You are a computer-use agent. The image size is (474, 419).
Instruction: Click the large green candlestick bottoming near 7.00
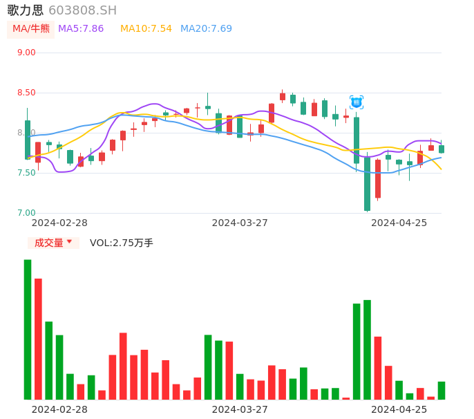(x=368, y=184)
